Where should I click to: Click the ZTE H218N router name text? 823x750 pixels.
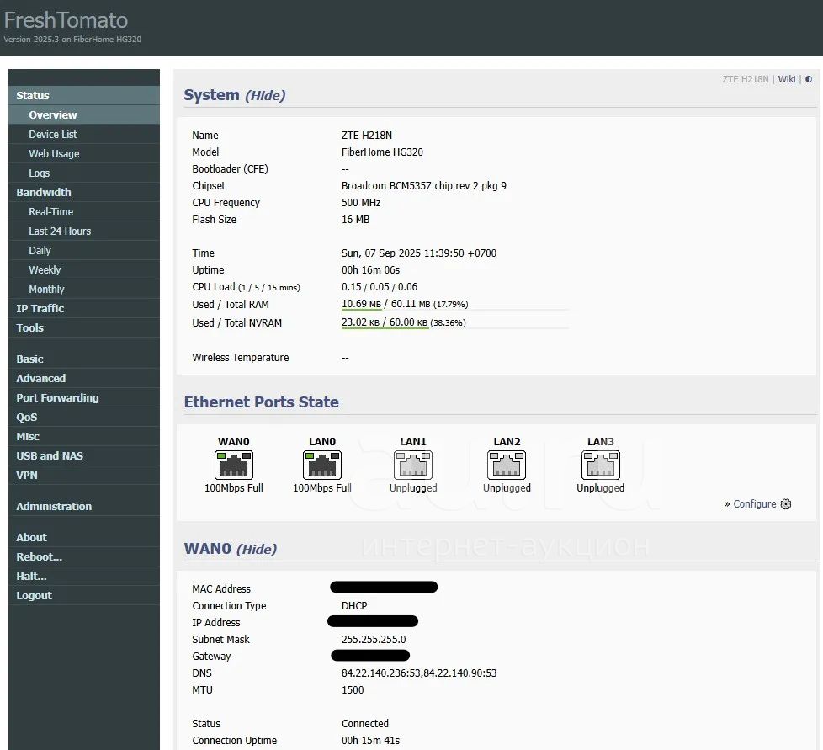[x=366, y=136]
